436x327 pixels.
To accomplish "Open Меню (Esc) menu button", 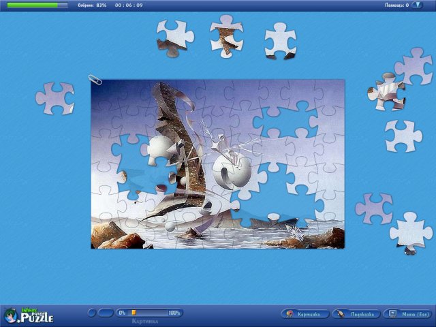I will click(x=408, y=314).
